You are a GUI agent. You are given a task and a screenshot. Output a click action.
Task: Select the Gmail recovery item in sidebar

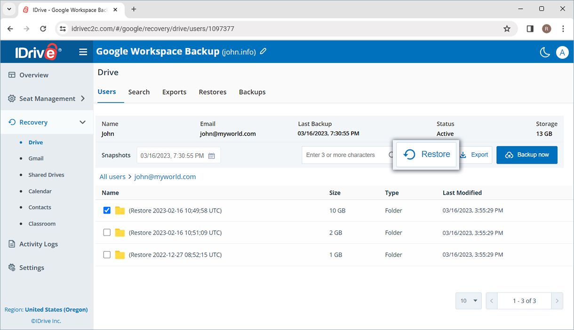pyautogui.click(x=36, y=158)
